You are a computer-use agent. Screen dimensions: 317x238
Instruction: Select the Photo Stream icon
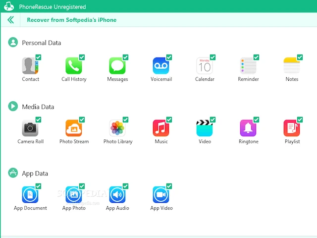click(74, 128)
